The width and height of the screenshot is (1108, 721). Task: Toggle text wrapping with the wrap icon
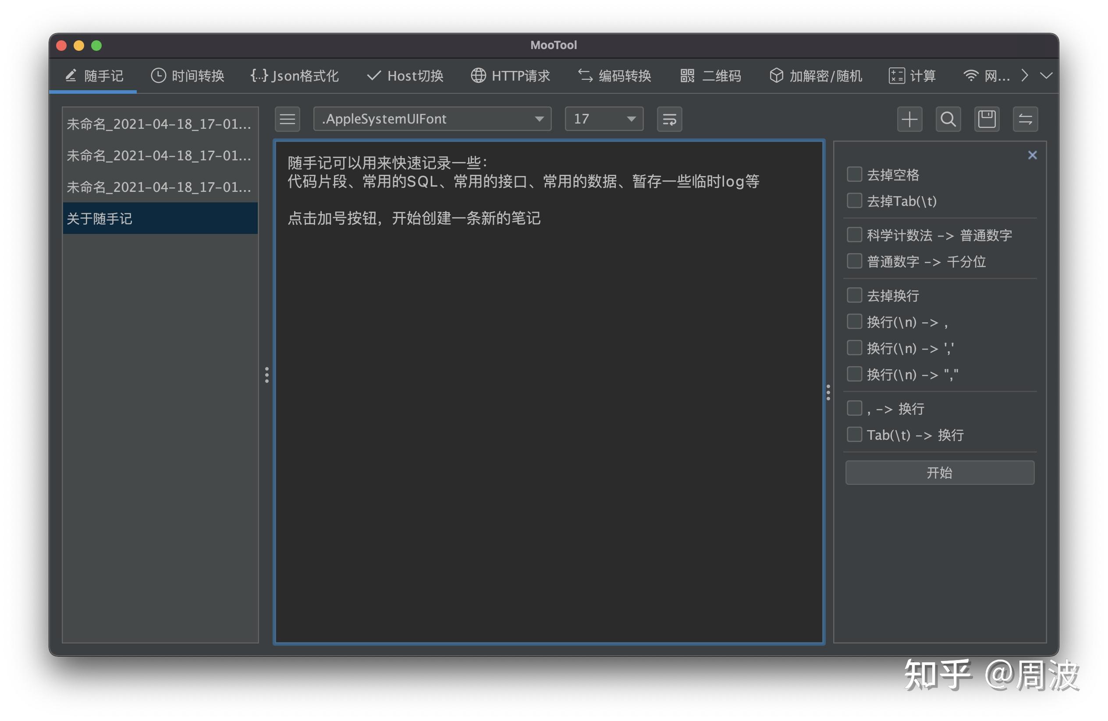click(669, 120)
